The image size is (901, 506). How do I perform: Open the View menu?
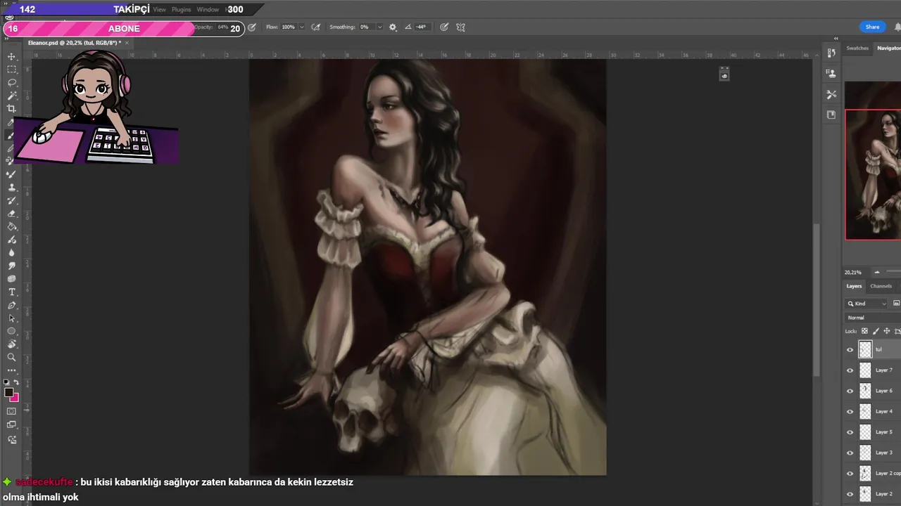(160, 10)
